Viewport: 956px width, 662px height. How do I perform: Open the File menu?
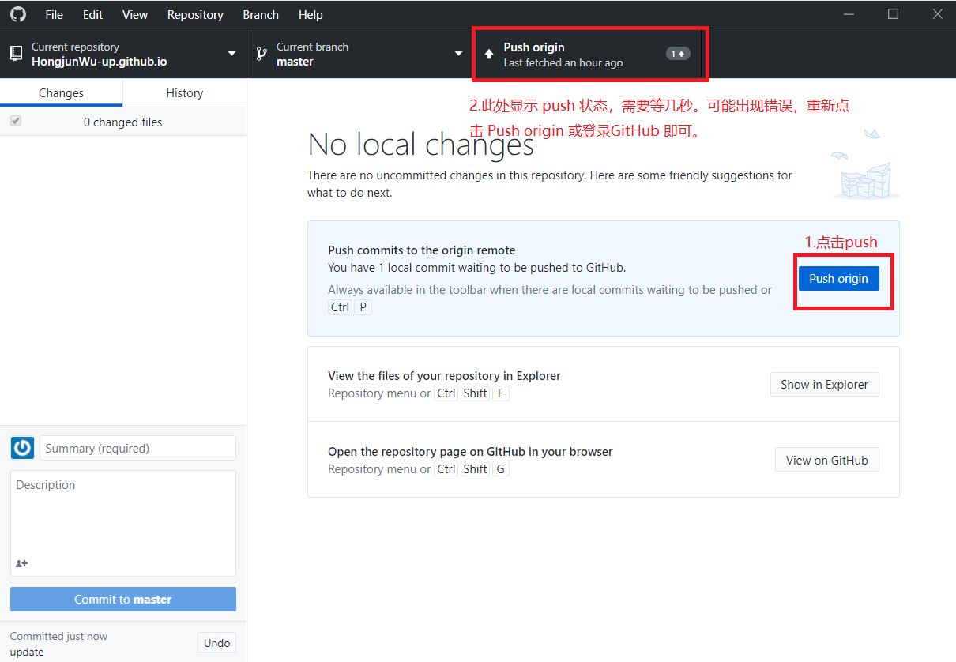click(x=55, y=15)
